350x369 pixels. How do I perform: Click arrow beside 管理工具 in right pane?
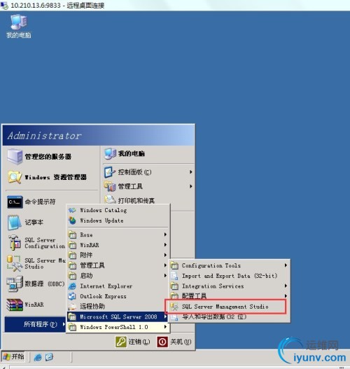tap(191, 186)
